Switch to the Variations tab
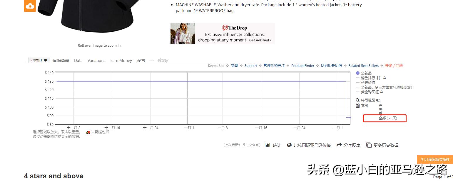453x181 pixels. point(96,60)
